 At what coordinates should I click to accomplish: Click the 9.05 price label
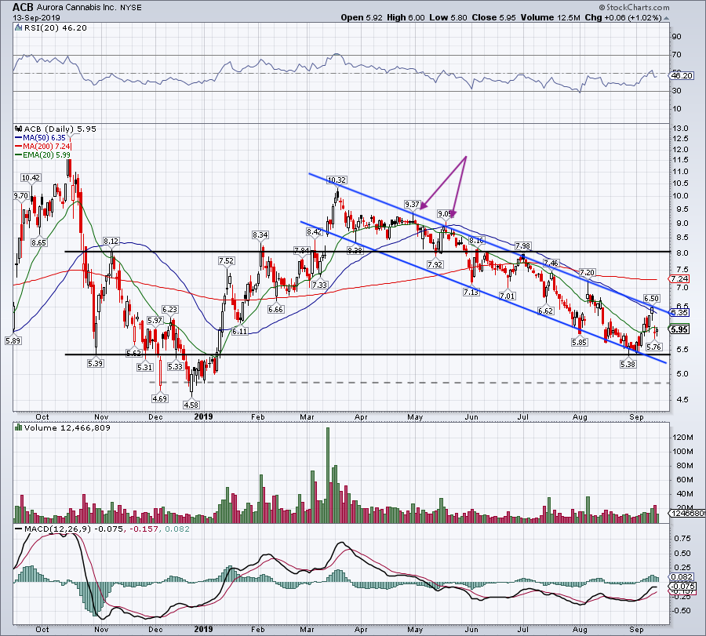tap(446, 213)
